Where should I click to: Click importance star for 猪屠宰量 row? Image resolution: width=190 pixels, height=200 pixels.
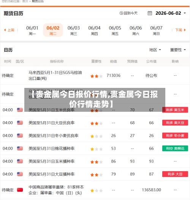click(97, 191)
